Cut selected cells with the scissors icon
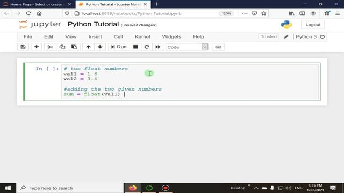 50,47
